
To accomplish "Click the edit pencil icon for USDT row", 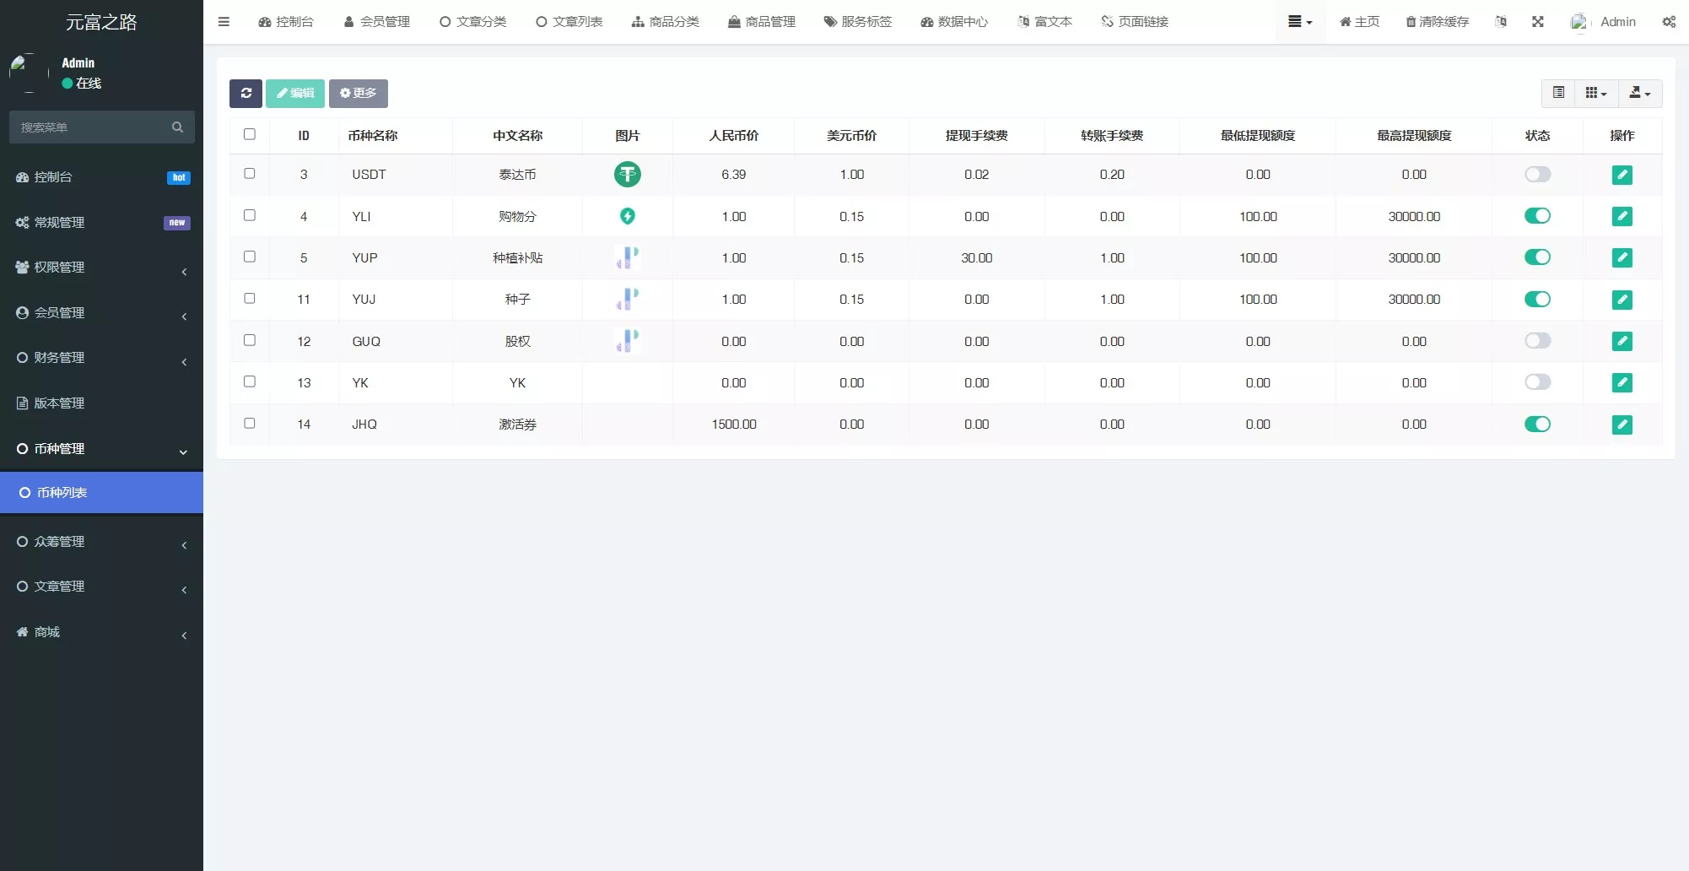I will tap(1622, 175).
